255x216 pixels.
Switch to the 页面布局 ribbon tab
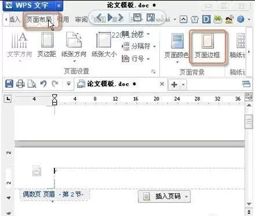point(39,19)
